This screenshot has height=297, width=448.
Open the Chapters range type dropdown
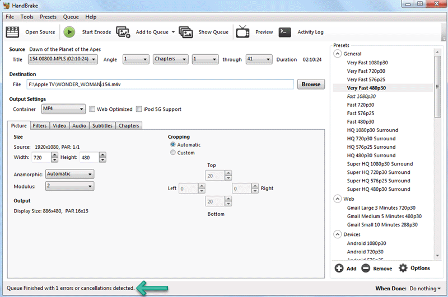[171, 59]
